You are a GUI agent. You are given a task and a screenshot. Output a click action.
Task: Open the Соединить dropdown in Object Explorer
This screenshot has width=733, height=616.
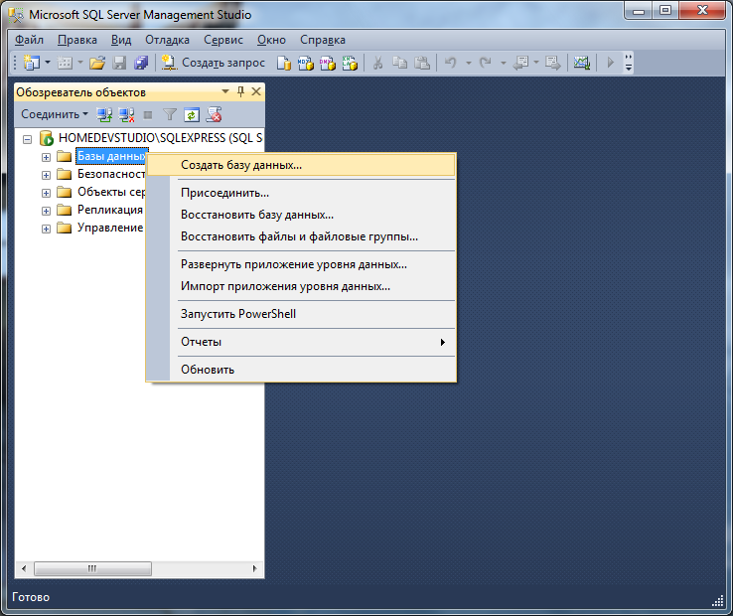pos(55,114)
